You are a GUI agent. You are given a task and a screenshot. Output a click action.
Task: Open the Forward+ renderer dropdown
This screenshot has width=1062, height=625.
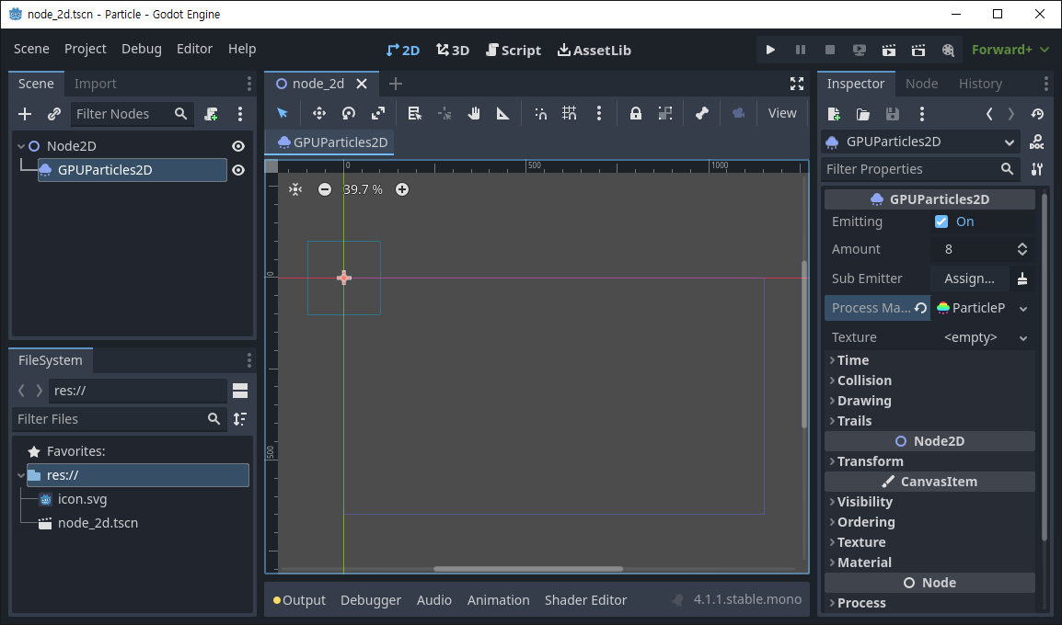coord(1010,50)
